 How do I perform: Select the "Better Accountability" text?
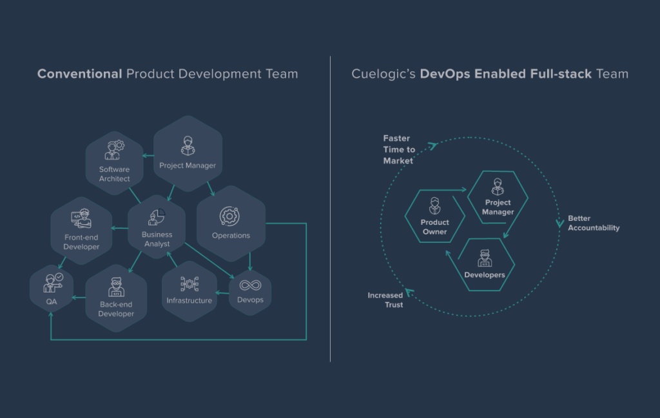click(x=594, y=223)
